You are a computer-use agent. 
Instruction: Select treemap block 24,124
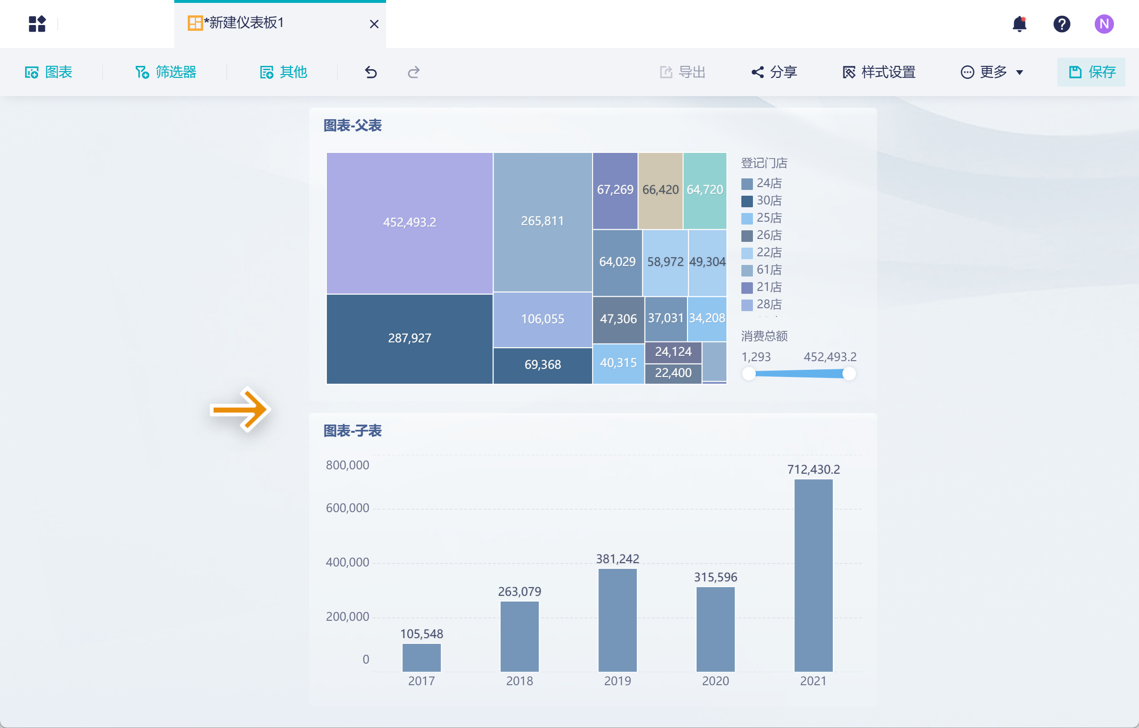point(673,352)
